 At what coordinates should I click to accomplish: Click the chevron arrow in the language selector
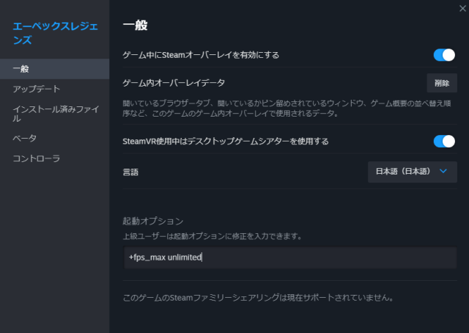[443, 172]
